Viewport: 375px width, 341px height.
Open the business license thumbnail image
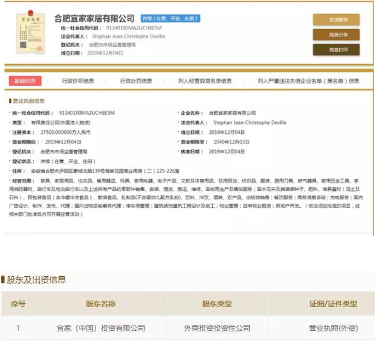[30, 32]
